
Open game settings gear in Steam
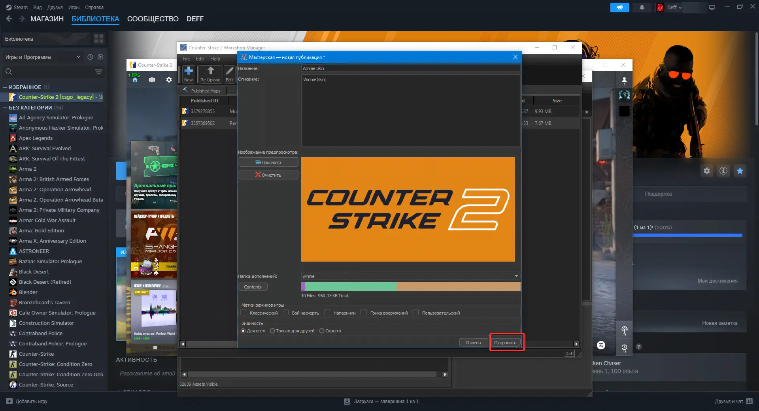(707, 171)
